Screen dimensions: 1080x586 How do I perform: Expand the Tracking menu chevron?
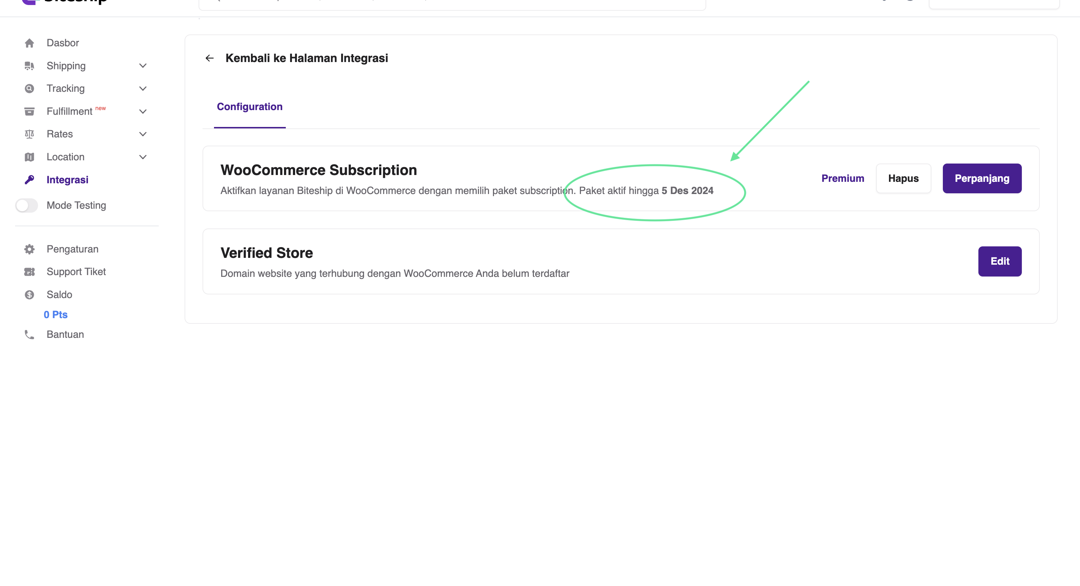point(143,88)
